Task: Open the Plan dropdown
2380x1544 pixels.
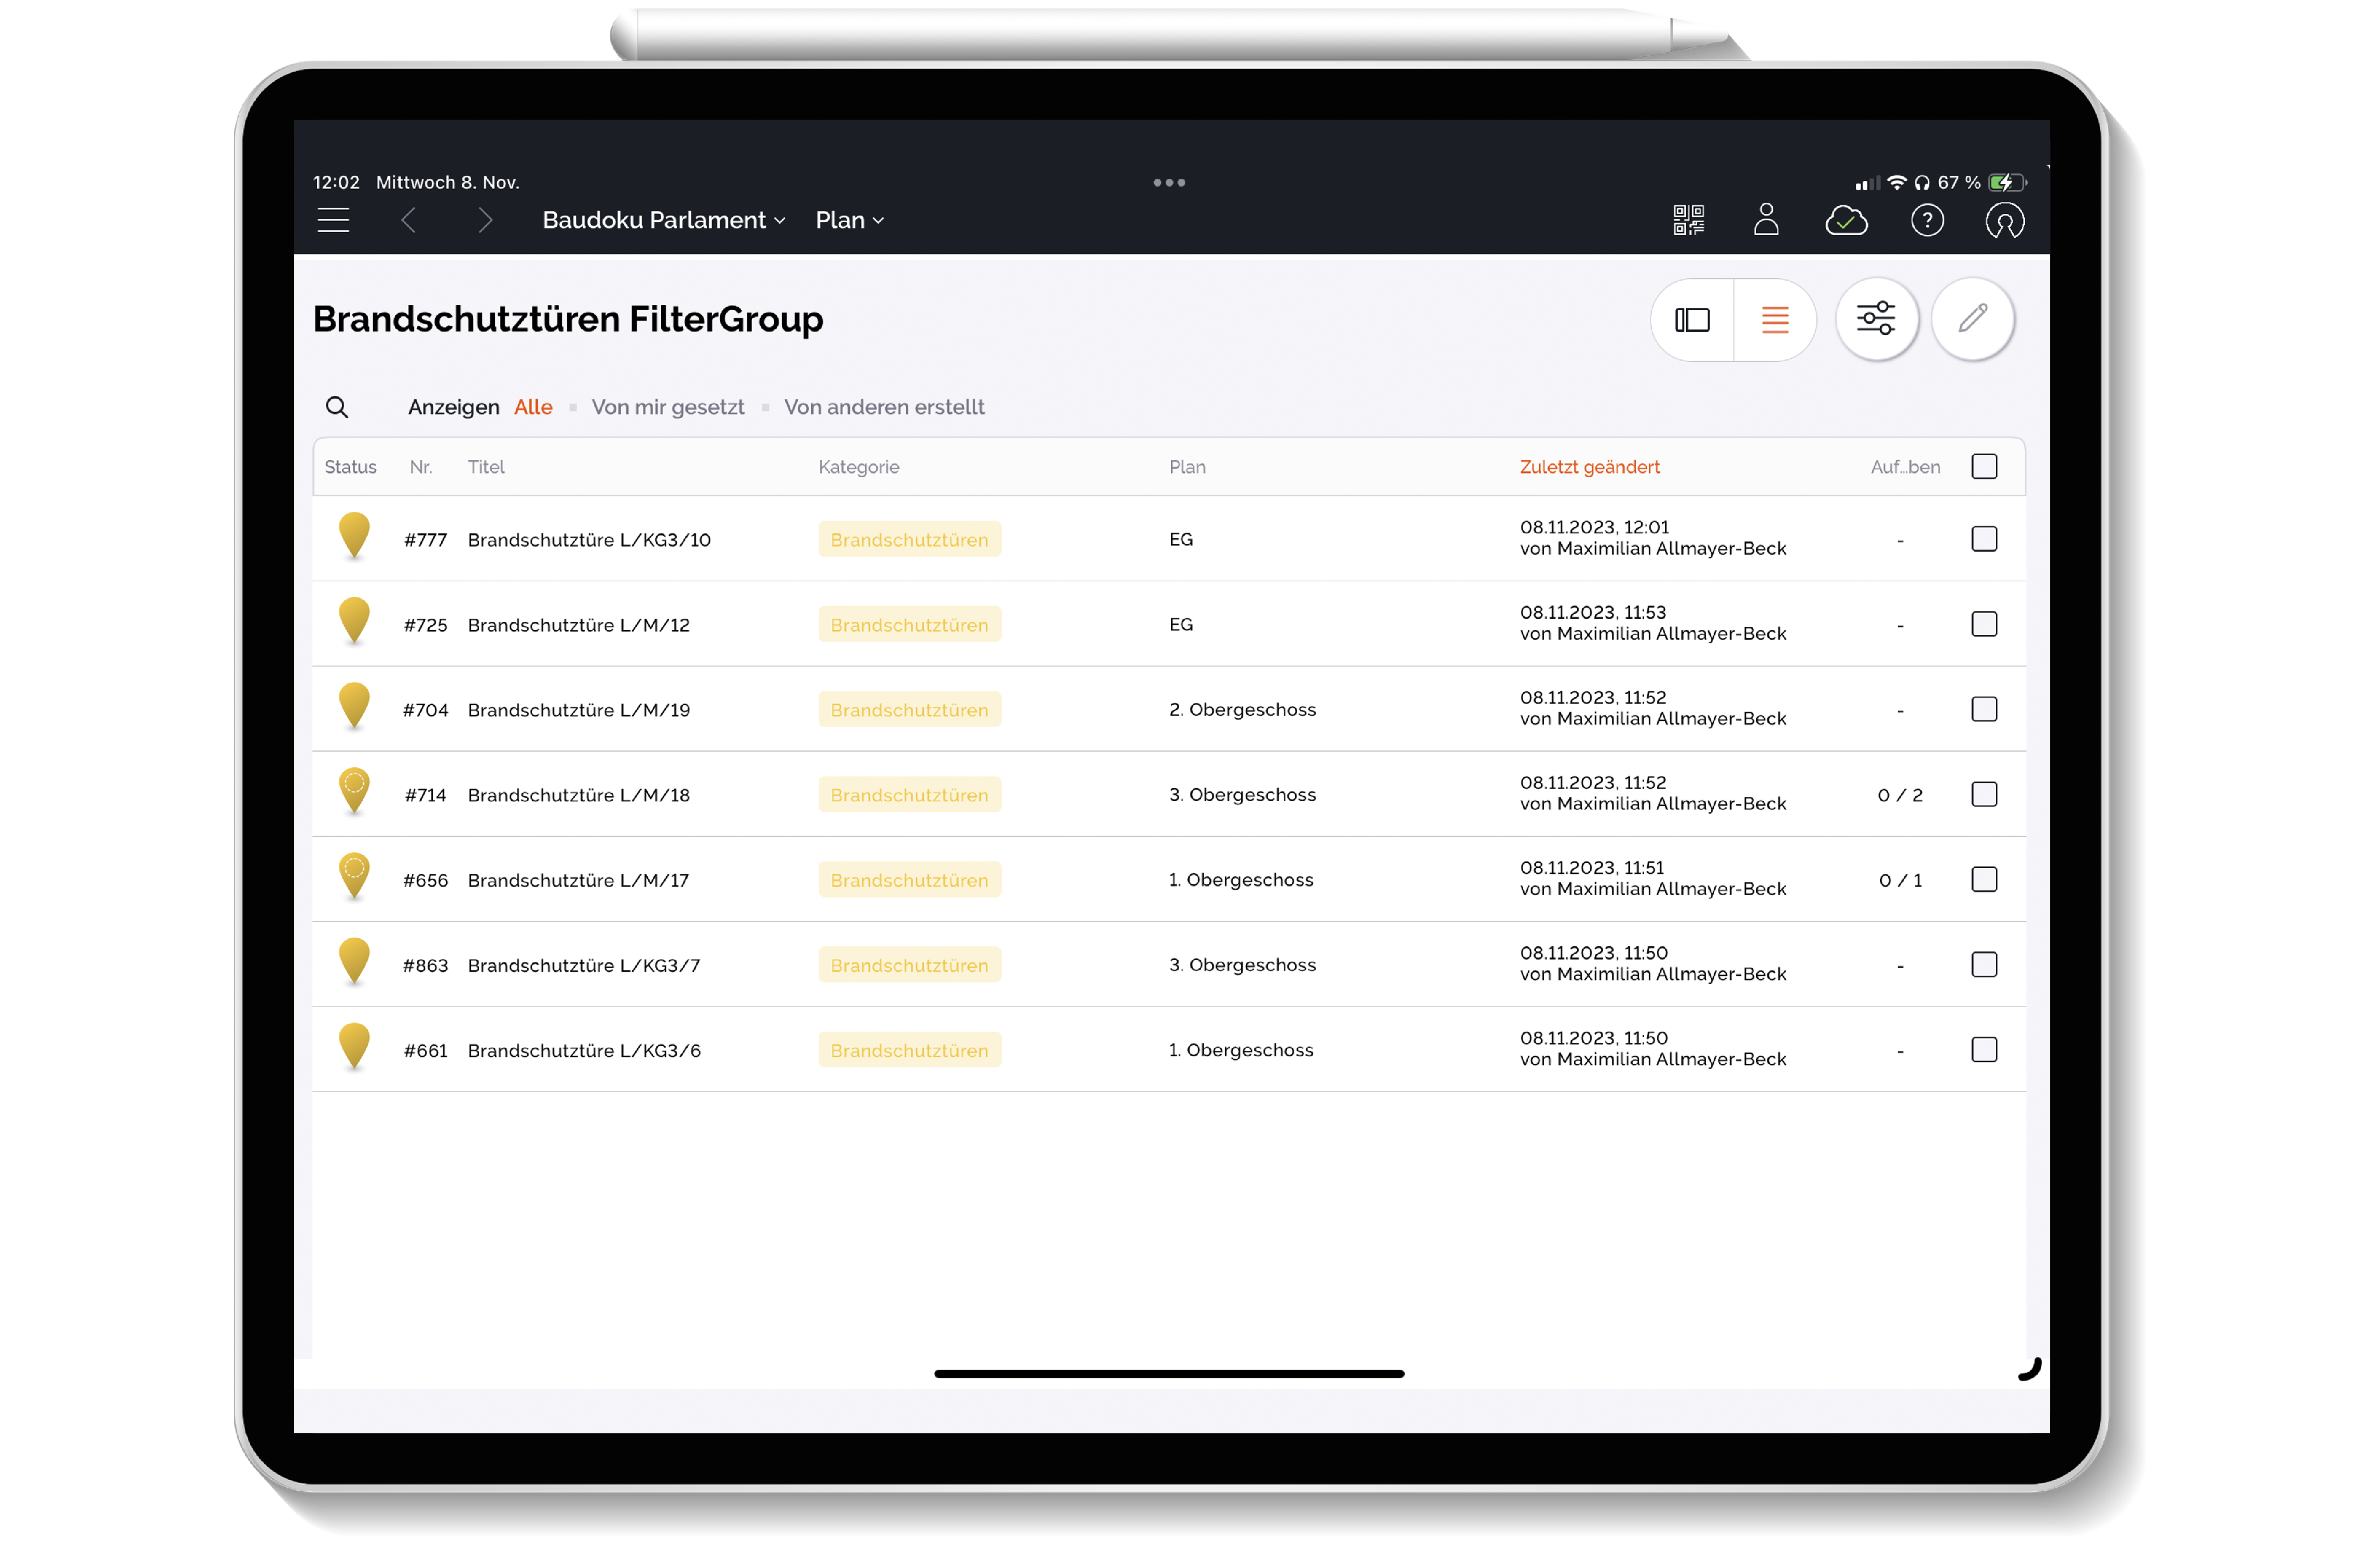Action: point(850,220)
